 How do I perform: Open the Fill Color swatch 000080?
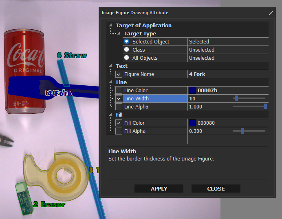192,123
